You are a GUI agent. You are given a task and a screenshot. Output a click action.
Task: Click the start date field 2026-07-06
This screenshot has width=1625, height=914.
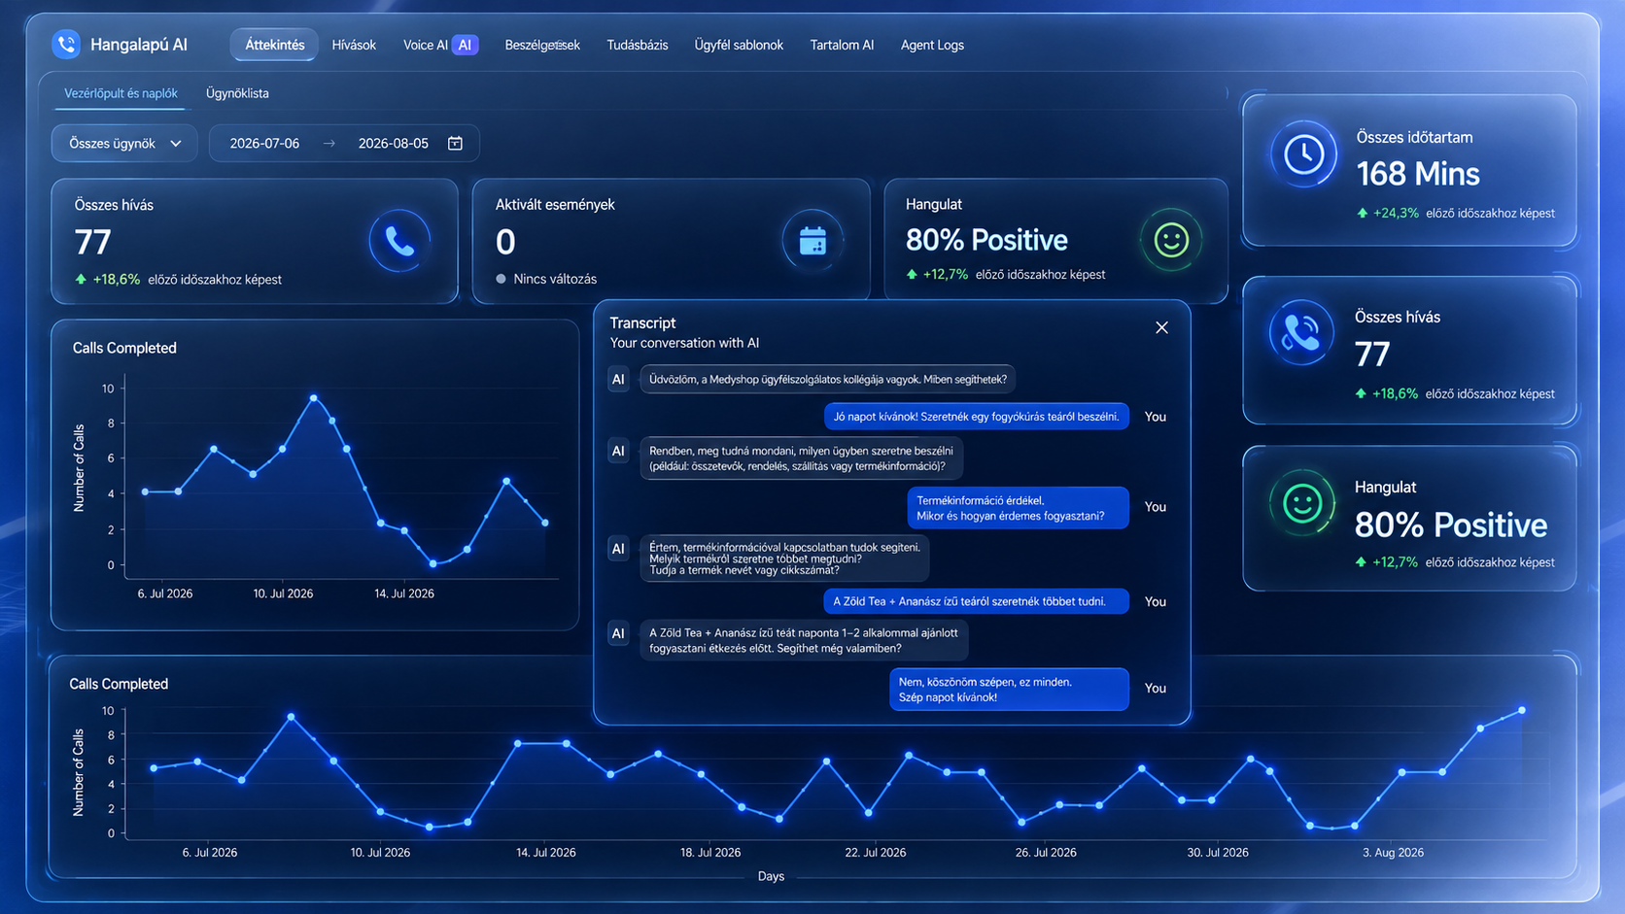(264, 143)
